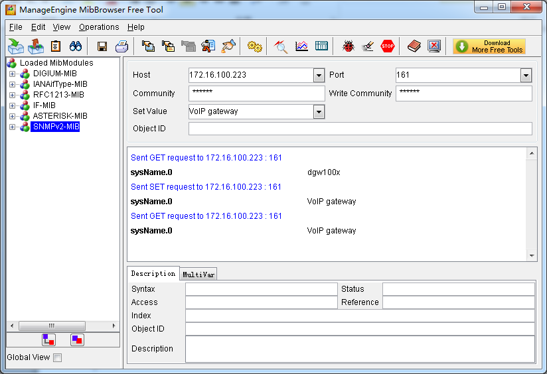This screenshot has width=547, height=374.
Task: Click the results pane scroll-down arrow
Action: click(x=531, y=256)
